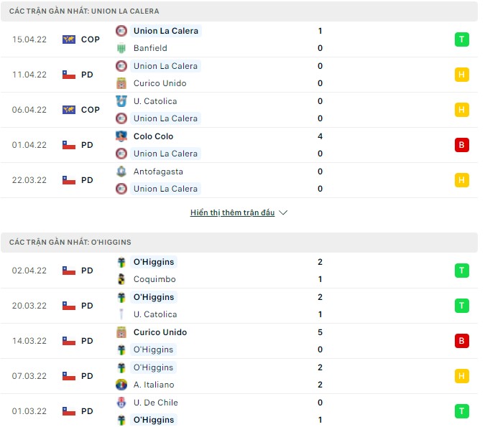Click U. Catolica name in 20.03.22 match
This screenshot has width=485, height=427.
[155, 314]
